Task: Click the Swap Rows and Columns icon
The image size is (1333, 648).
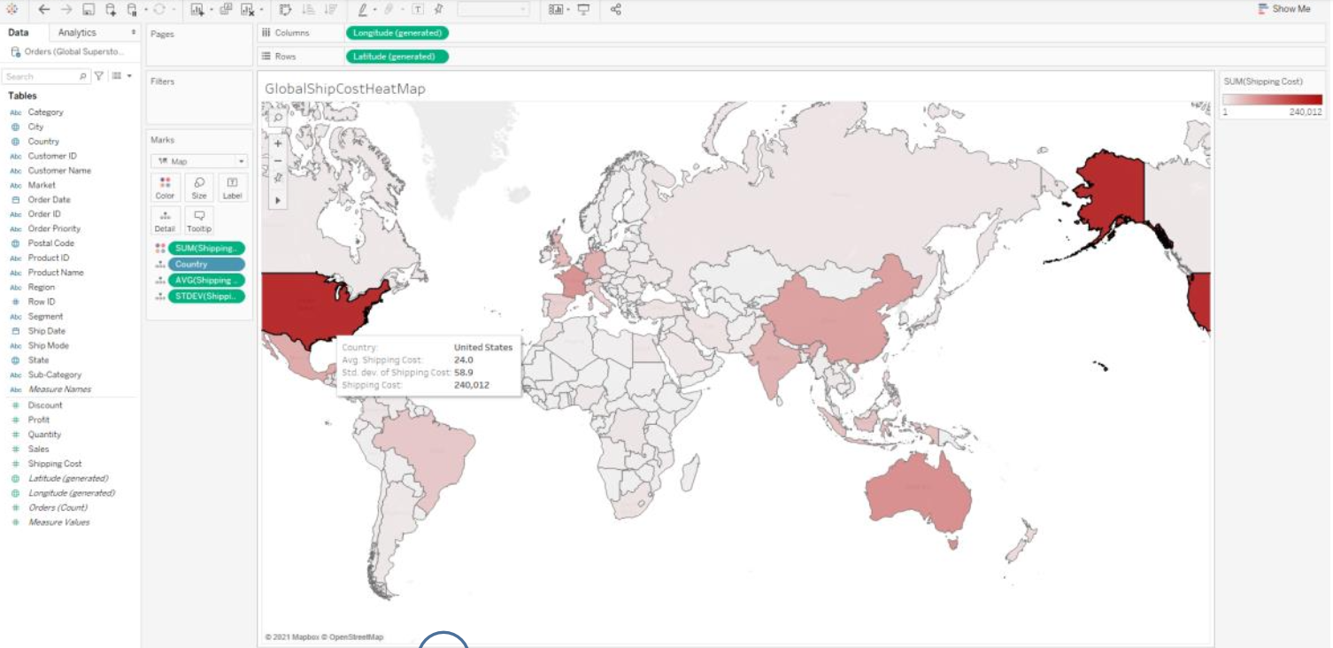Action: (285, 9)
